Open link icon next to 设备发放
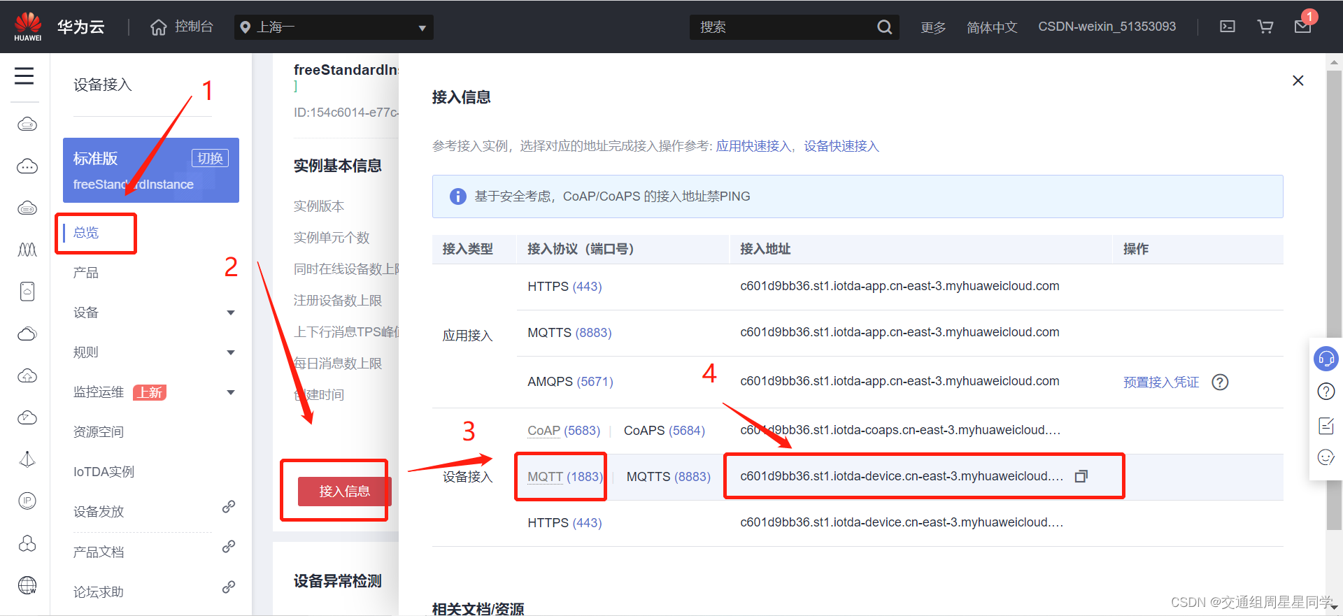Viewport: 1343px width, 616px height. [x=229, y=507]
